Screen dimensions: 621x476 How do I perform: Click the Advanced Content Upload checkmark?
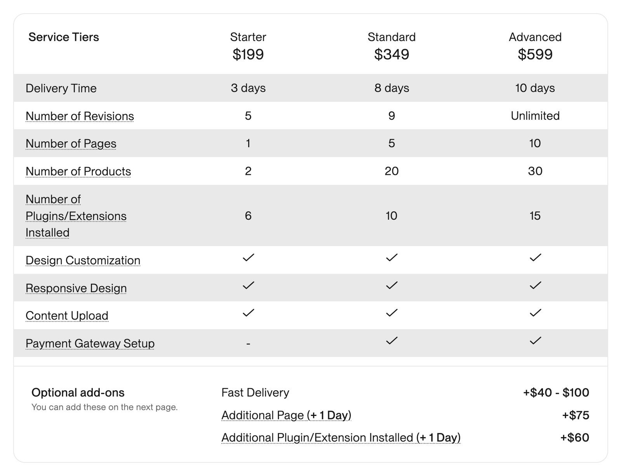click(535, 313)
